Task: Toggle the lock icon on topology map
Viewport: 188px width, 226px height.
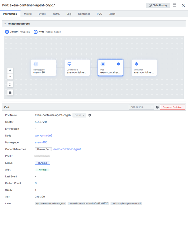Action: point(10,93)
